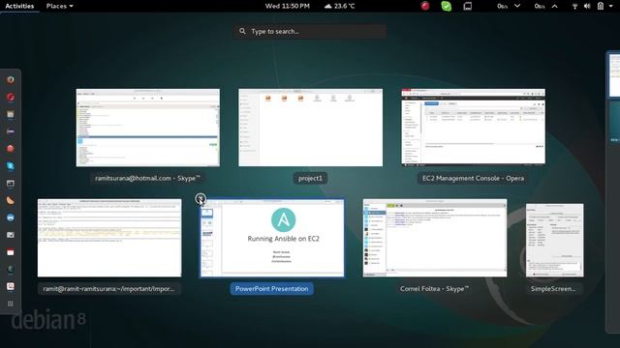
Task: Click the 'EC2 Management Console - Opera' label
Action: 474,178
